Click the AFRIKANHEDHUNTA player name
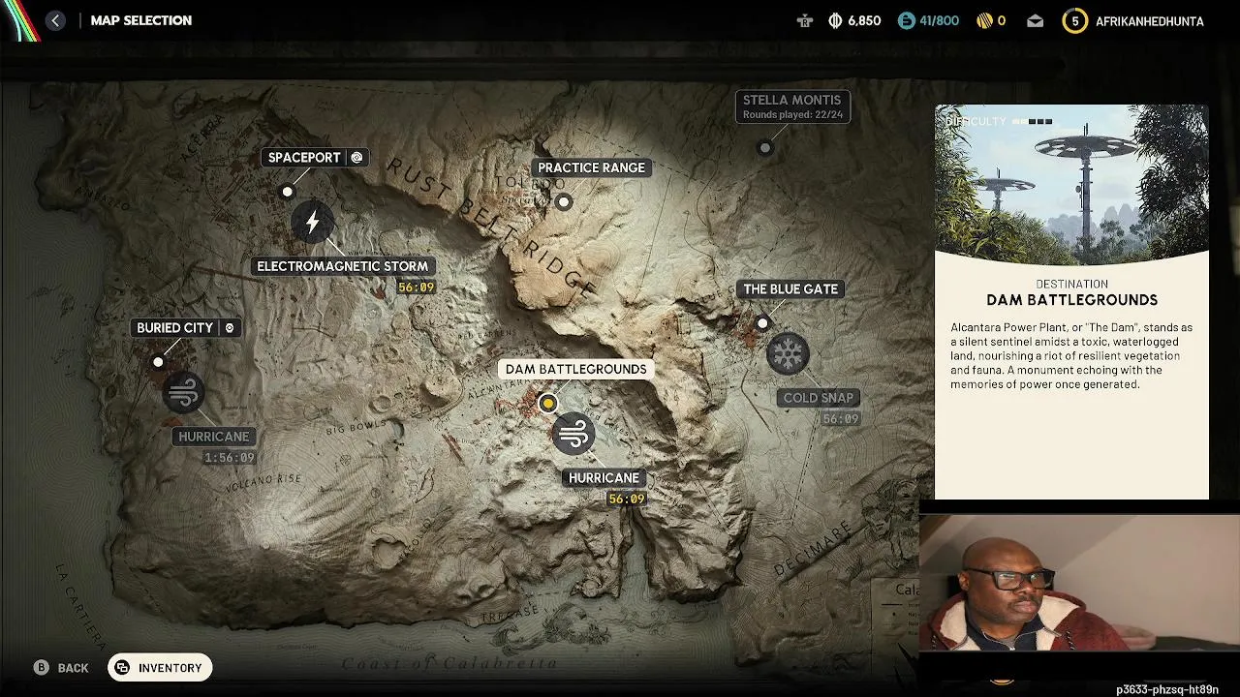The width and height of the screenshot is (1240, 697). 1149,21
